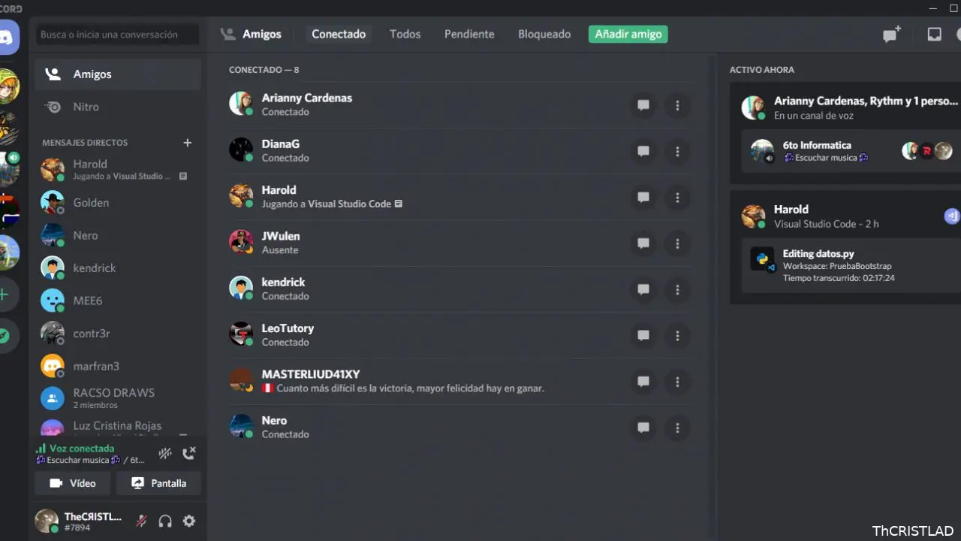The width and height of the screenshot is (961, 541).
Task: Click Añadir amigo button
Action: pos(628,35)
